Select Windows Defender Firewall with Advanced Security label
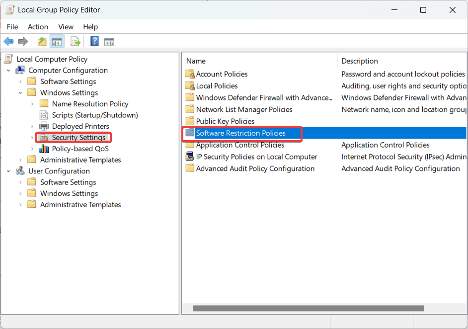468x329 pixels. 264,97
